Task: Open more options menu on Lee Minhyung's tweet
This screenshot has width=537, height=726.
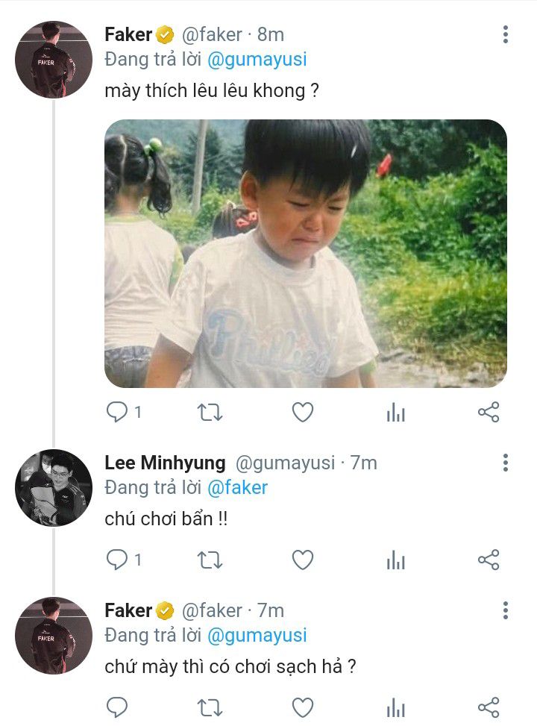Action: (506, 463)
